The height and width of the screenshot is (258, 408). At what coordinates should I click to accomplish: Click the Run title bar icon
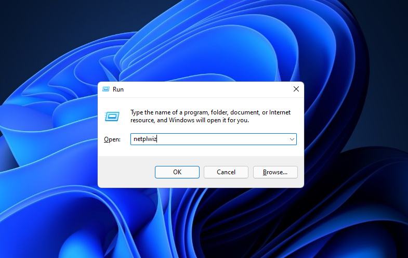pyautogui.click(x=106, y=89)
